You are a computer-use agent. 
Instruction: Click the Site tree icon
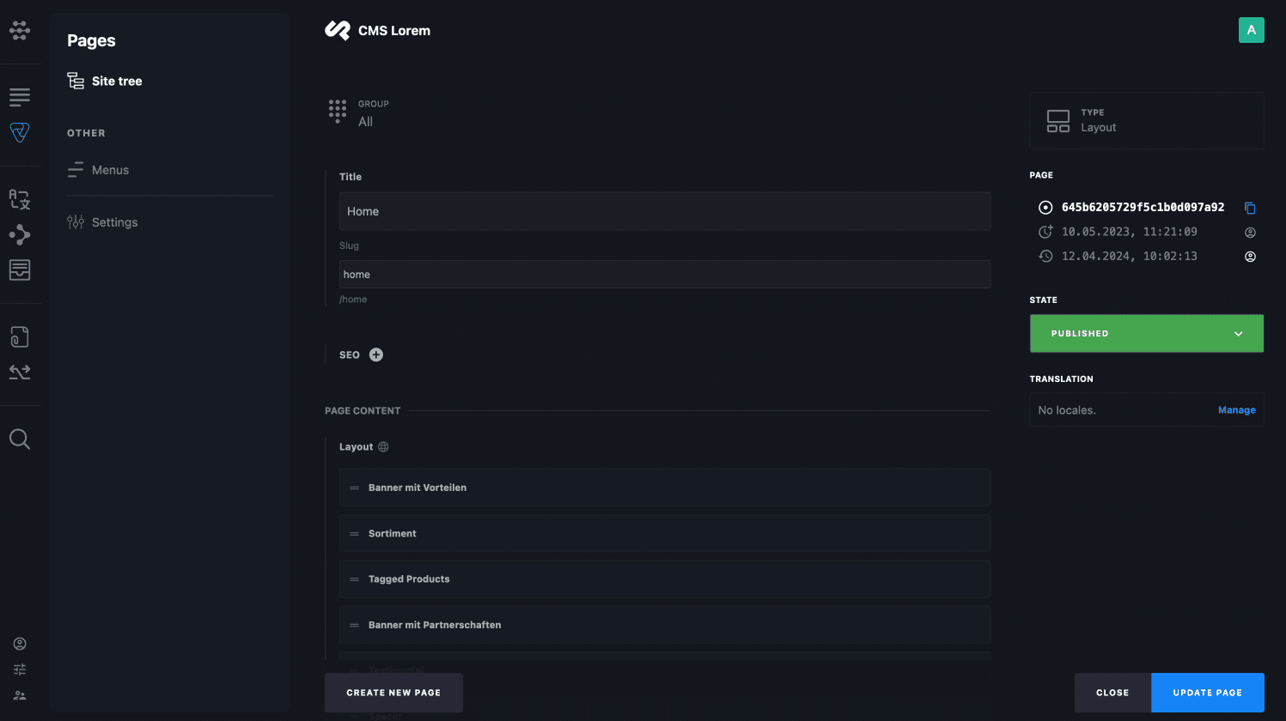76,81
